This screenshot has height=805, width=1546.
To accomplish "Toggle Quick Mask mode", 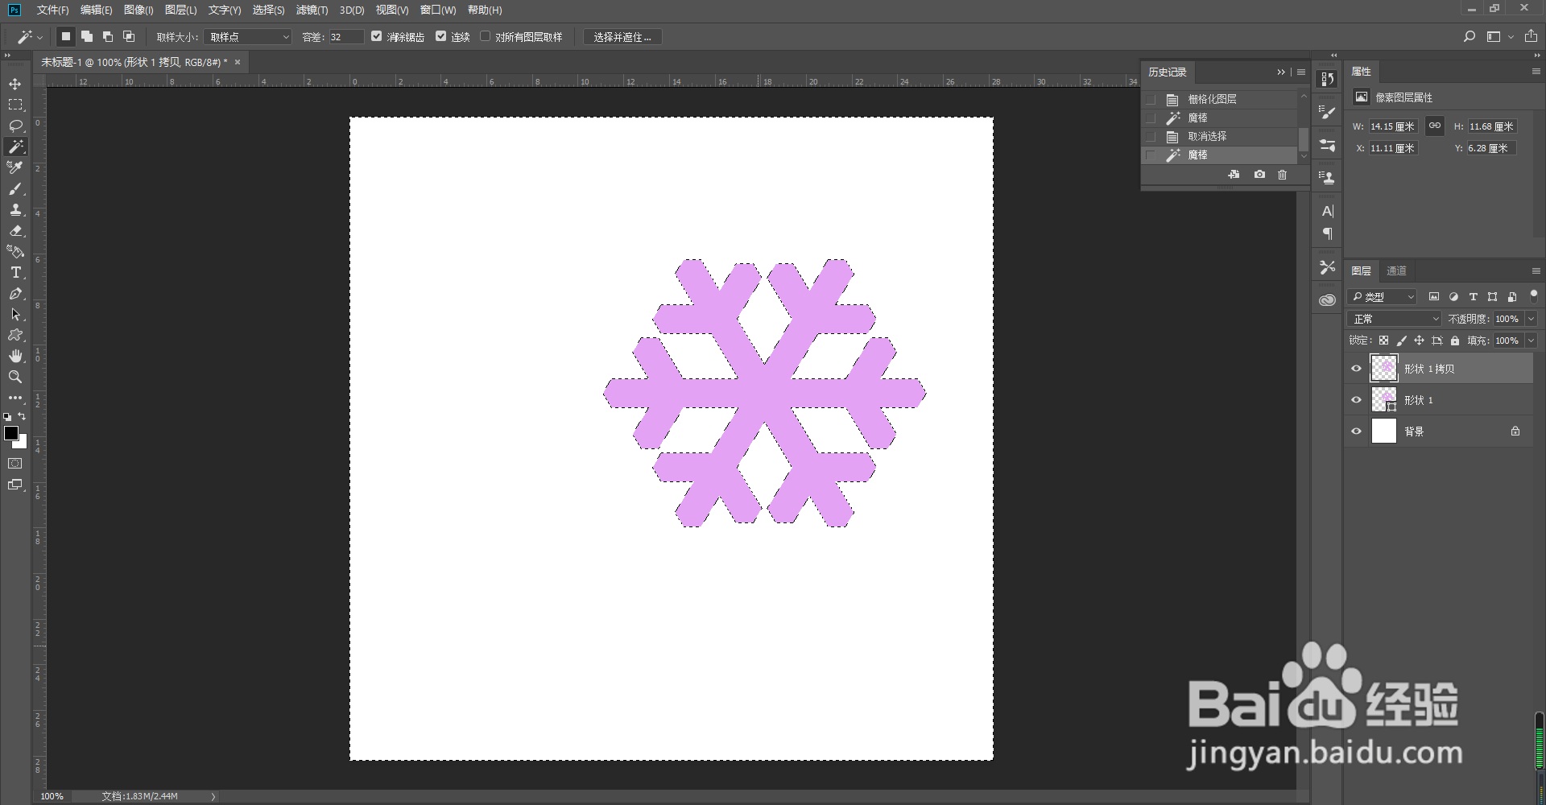I will pos(15,464).
